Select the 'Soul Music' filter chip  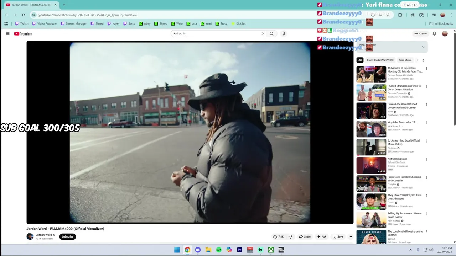[405, 60]
